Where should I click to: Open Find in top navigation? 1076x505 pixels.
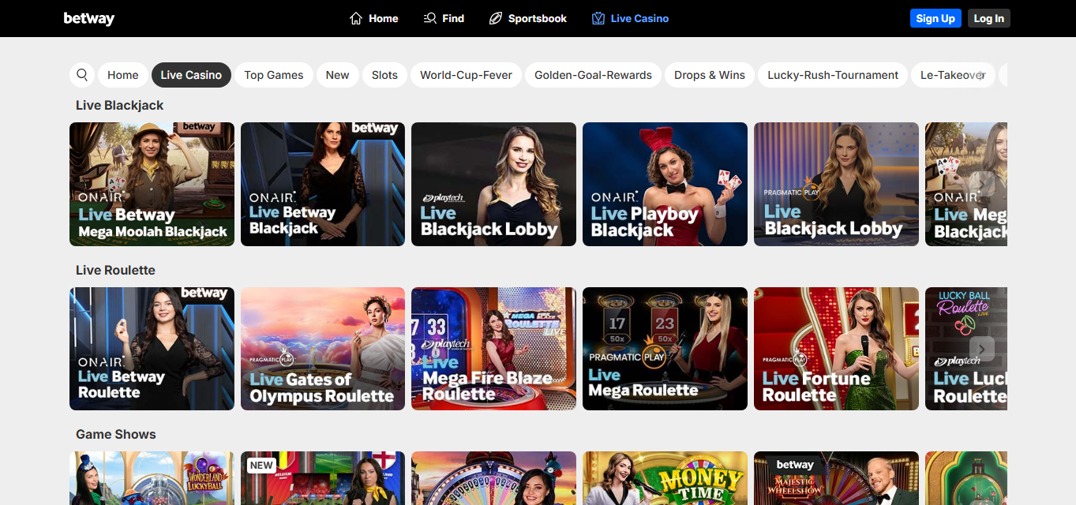pos(444,18)
